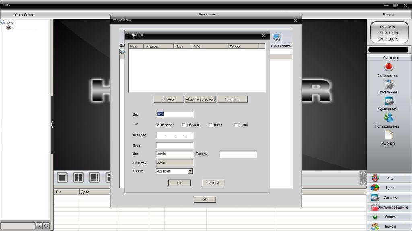Toggle the IP адрес type checkbox
This screenshot has width=412, height=231.
(x=157, y=125)
